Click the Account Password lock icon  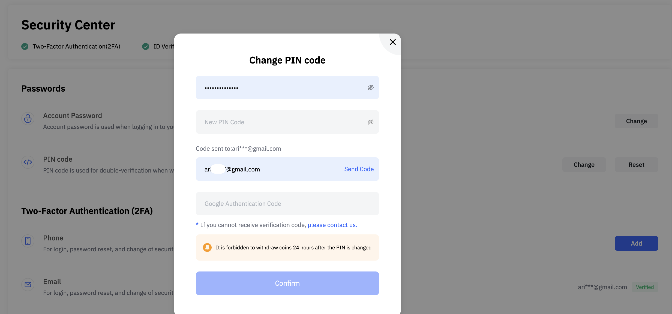[x=28, y=119]
